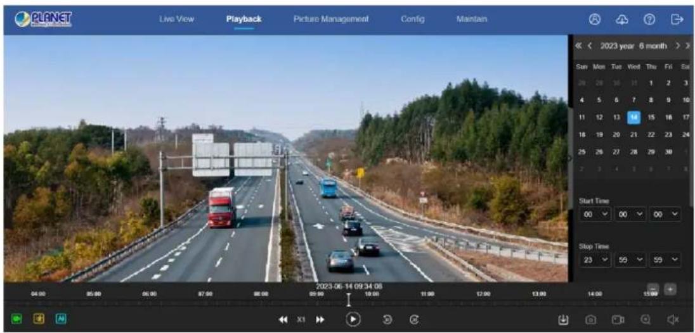Click the video clip record icon
The width and height of the screenshot is (695, 333).
(x=618, y=319)
